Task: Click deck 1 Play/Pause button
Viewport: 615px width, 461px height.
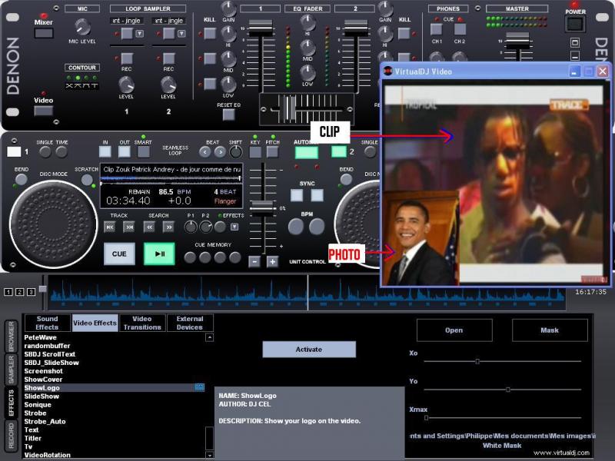Action: [159, 254]
